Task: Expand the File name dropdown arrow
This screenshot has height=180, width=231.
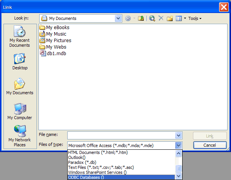Action: pyautogui.click(x=179, y=135)
